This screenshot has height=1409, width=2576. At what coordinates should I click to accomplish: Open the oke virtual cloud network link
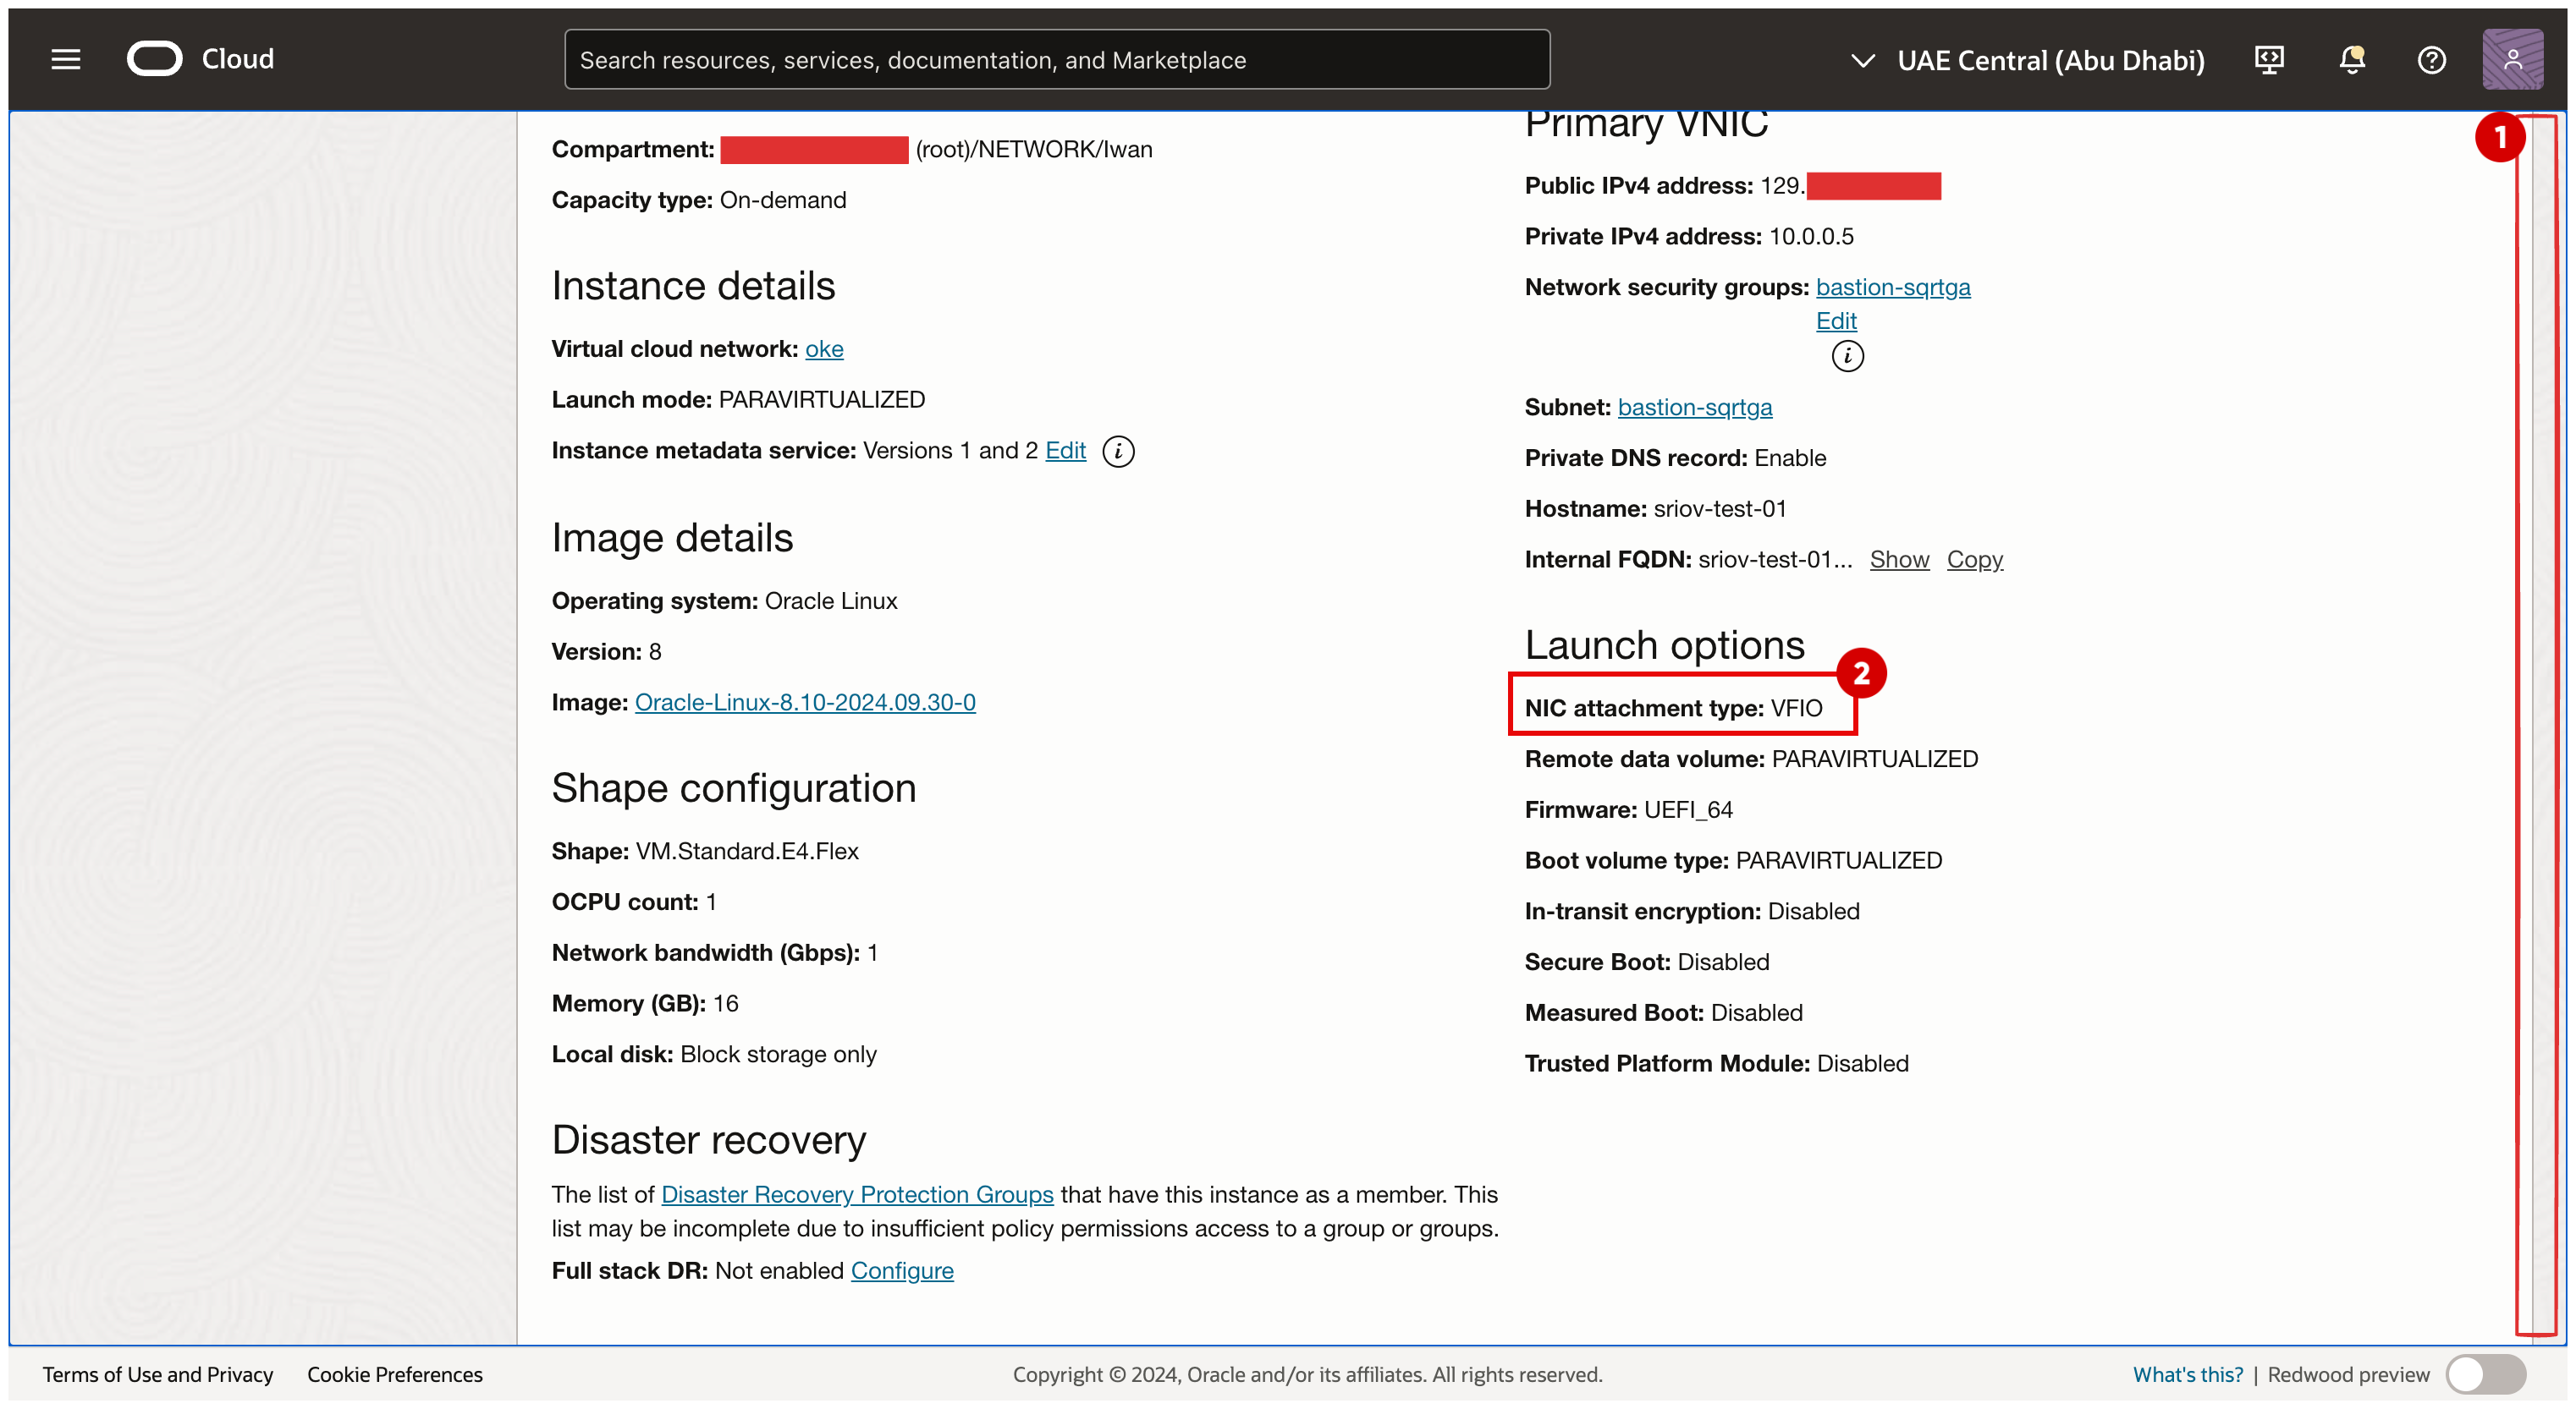[x=823, y=348]
